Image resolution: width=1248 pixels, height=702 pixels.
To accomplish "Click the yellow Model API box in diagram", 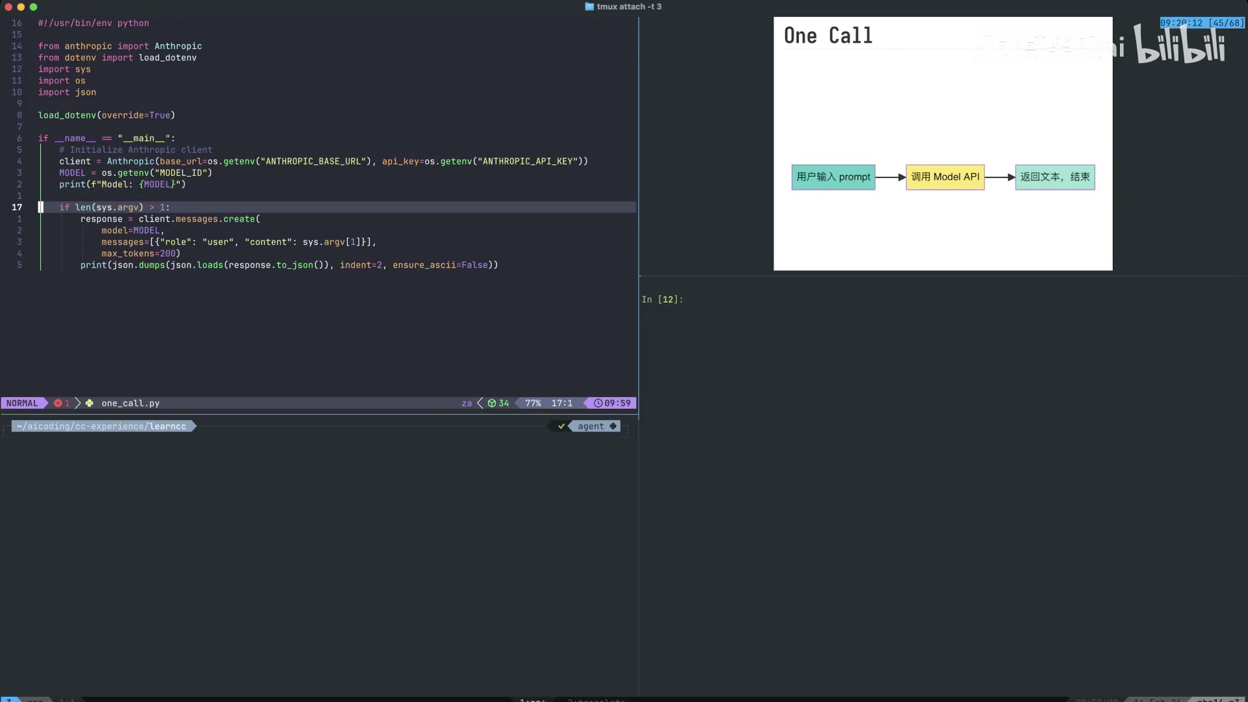I will (x=944, y=177).
